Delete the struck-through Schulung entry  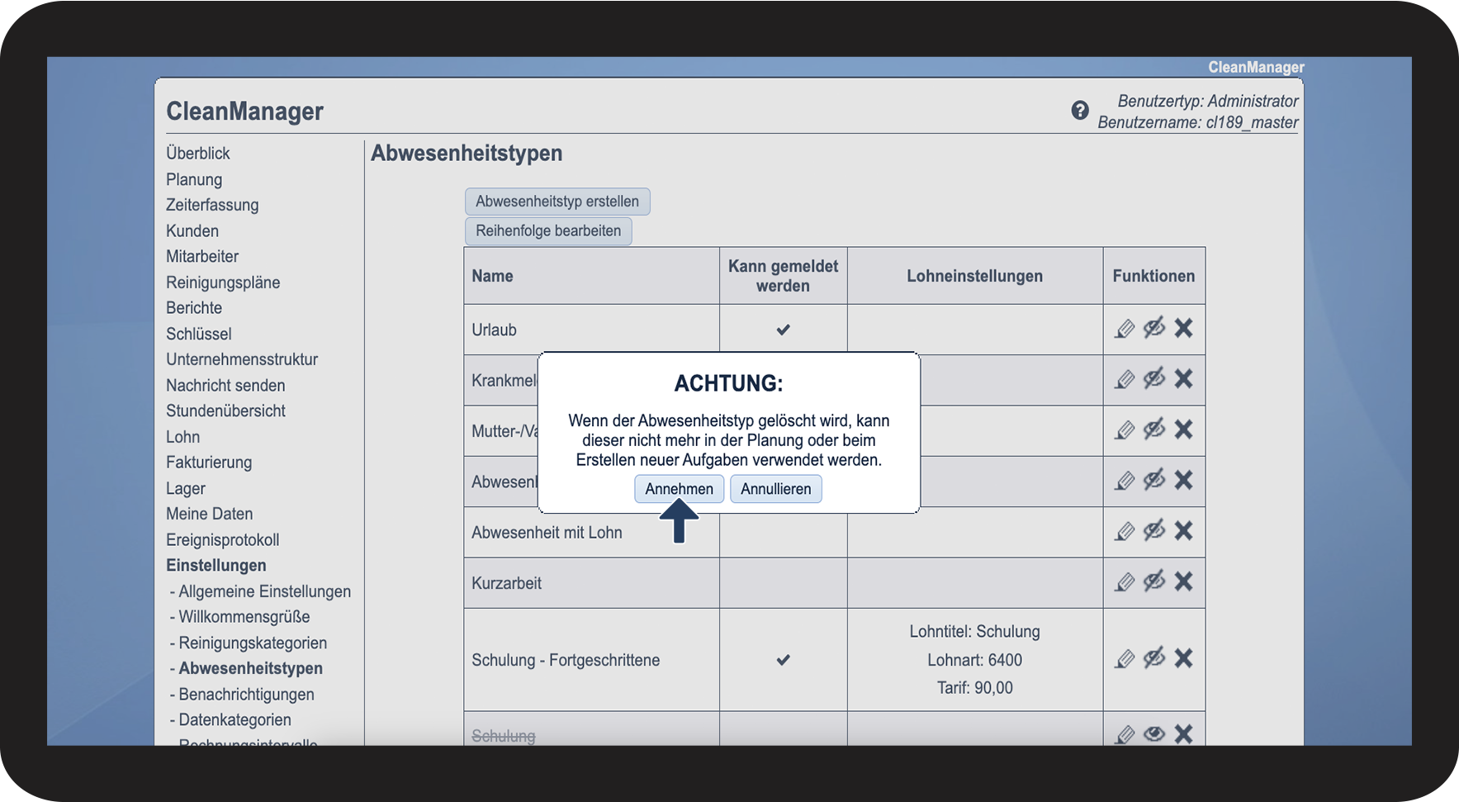point(1183,733)
